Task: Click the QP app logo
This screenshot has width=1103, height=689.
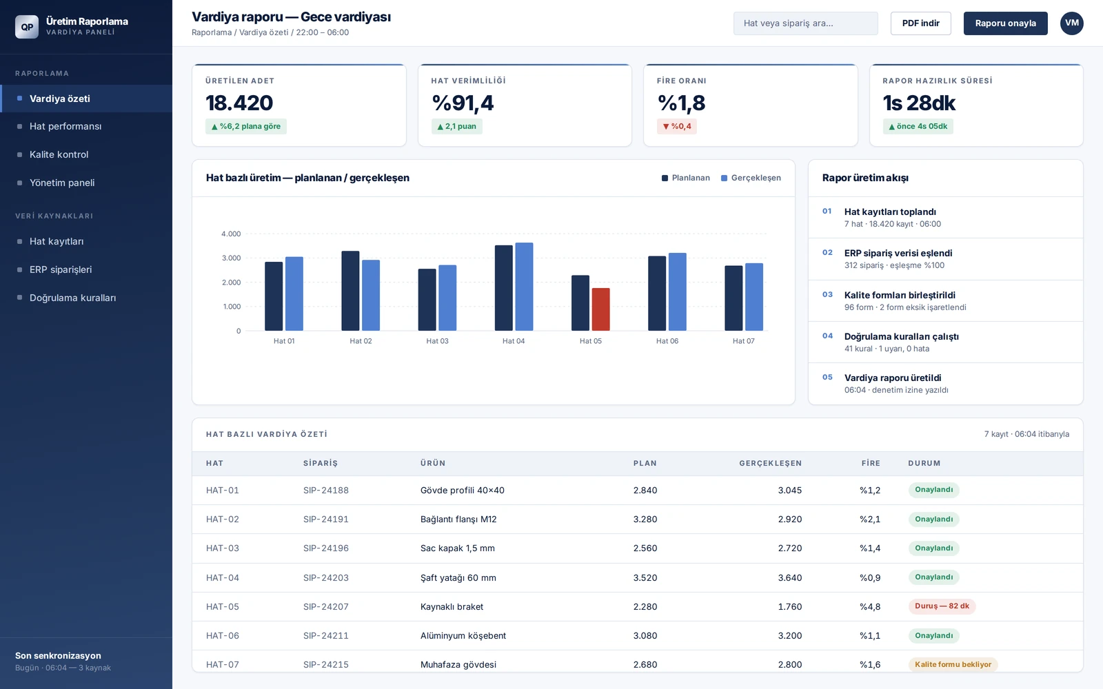Action: click(27, 27)
